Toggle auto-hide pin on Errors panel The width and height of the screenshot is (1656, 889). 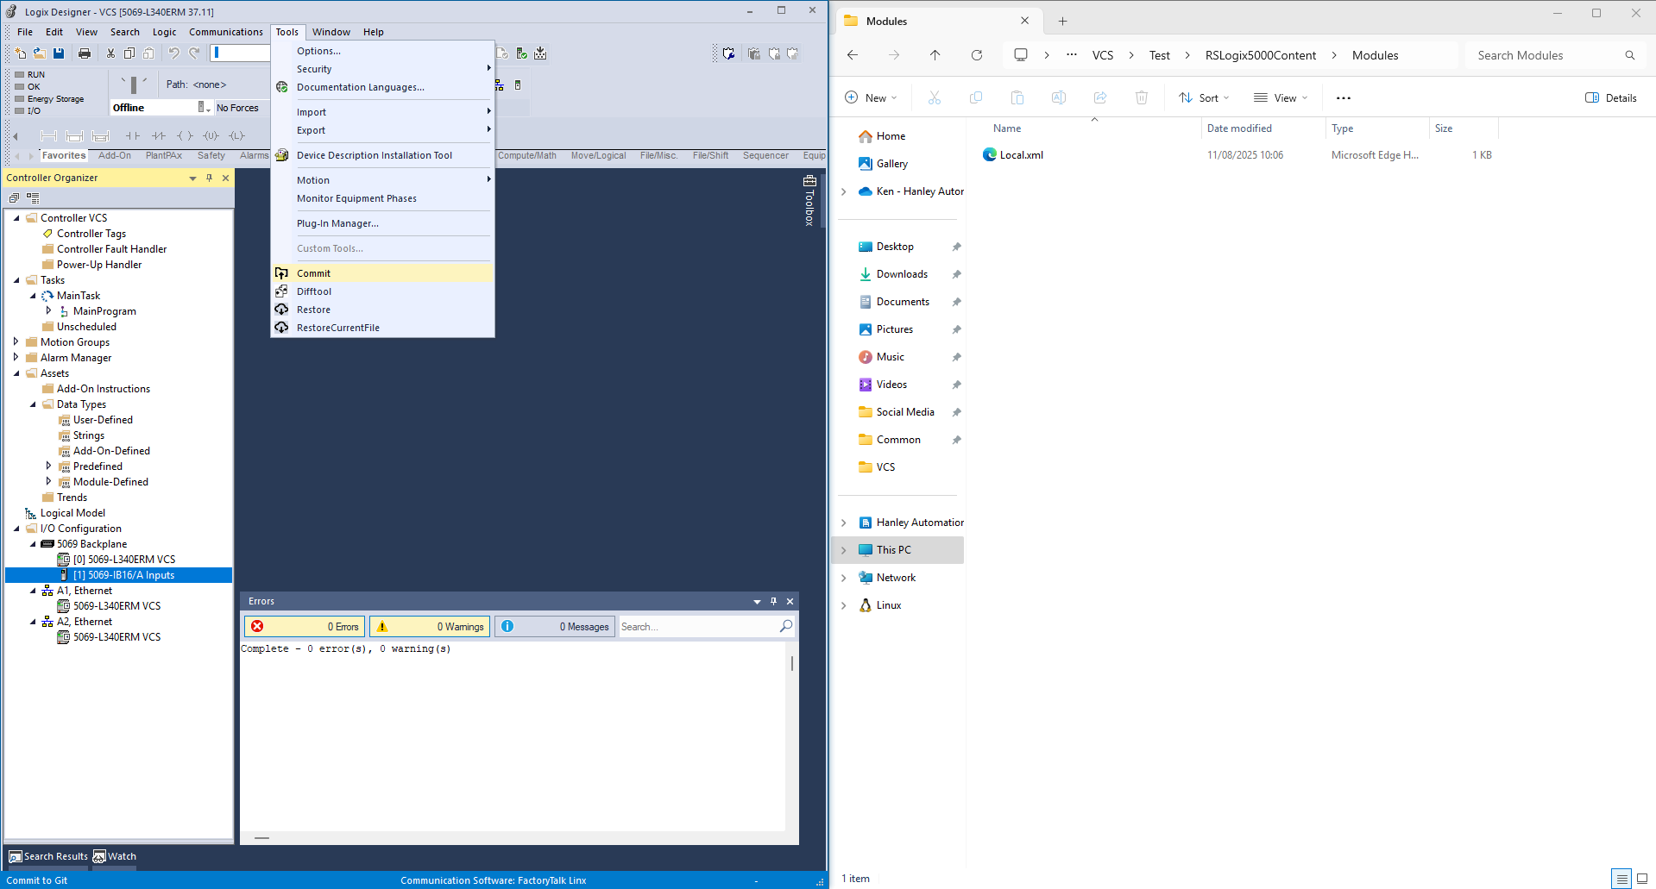pyautogui.click(x=773, y=601)
